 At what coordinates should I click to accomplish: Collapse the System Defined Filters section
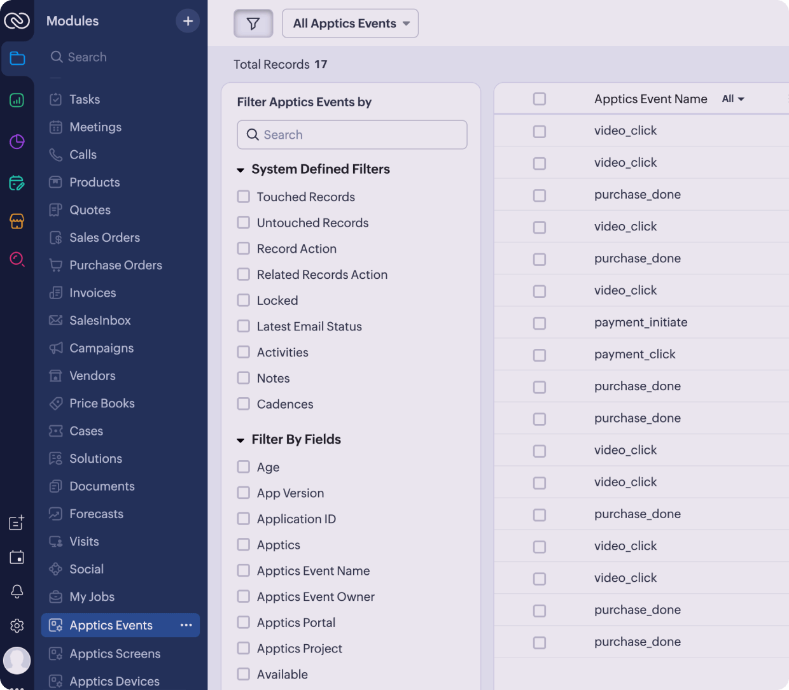tap(241, 170)
